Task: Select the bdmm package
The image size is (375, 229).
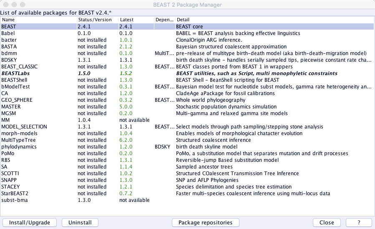Action: pyautogui.click(x=187, y=53)
